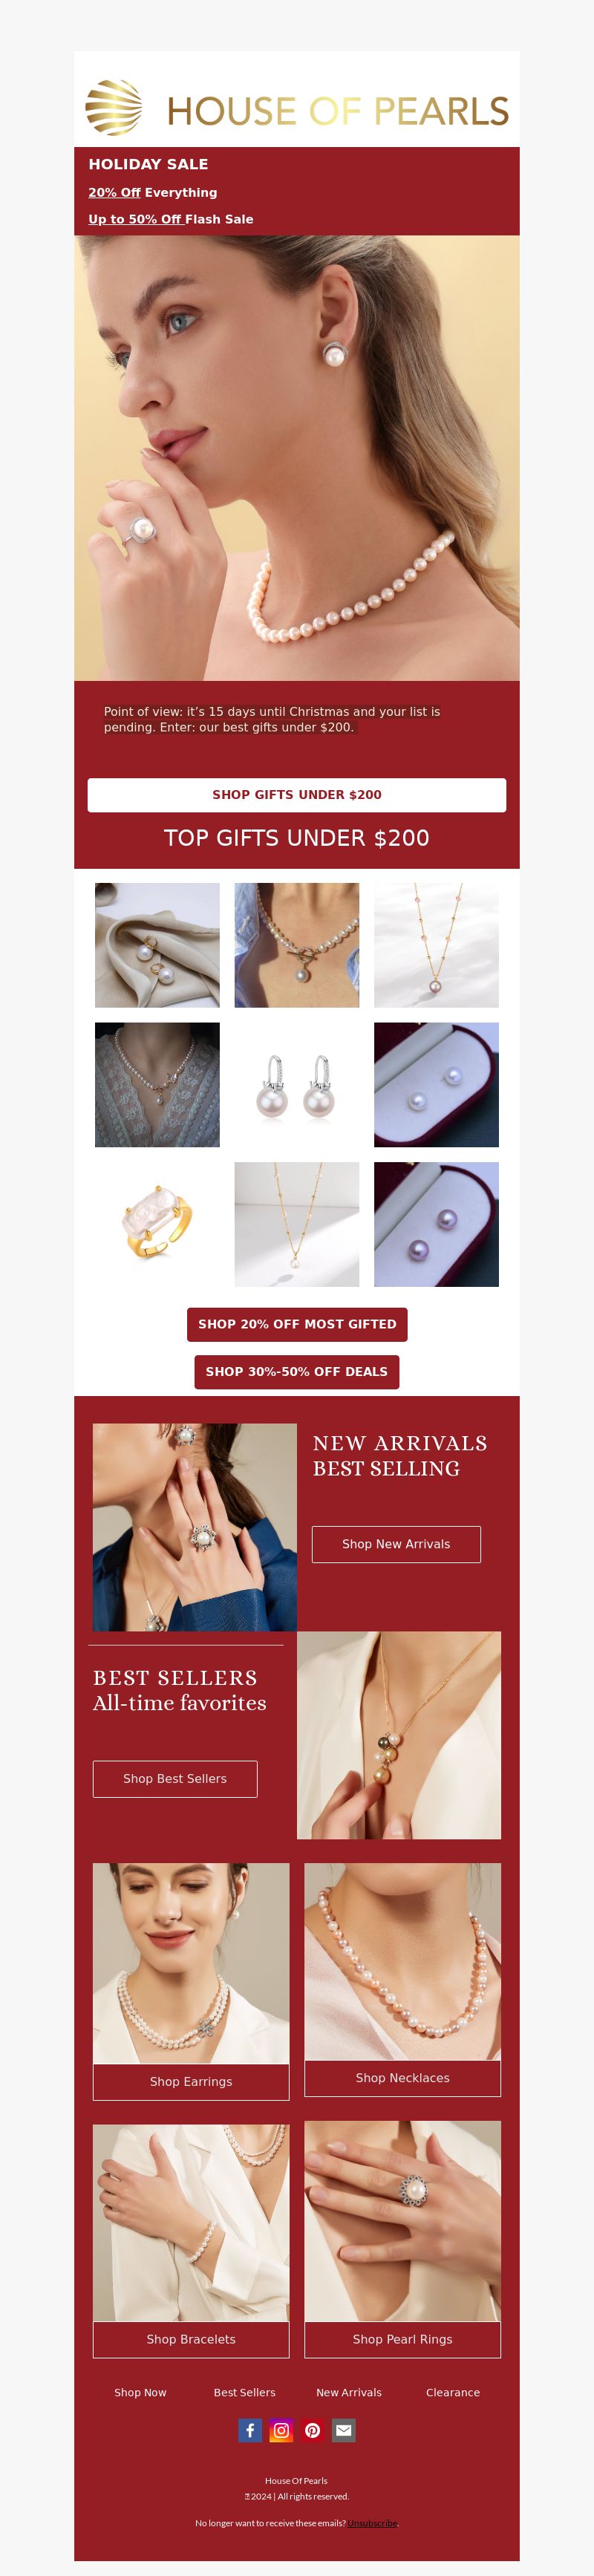594x2576 pixels.
Task: Open the Shop Necklaces category
Action: [403, 2078]
